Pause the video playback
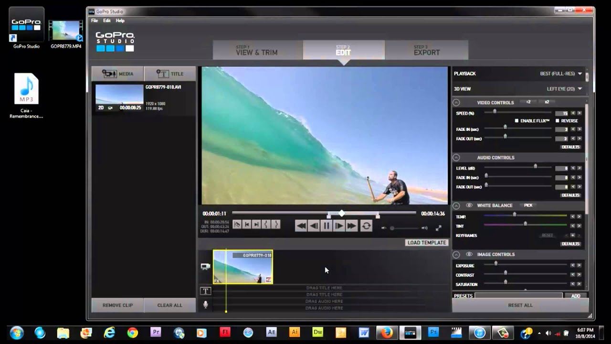The width and height of the screenshot is (611, 344). point(327,226)
